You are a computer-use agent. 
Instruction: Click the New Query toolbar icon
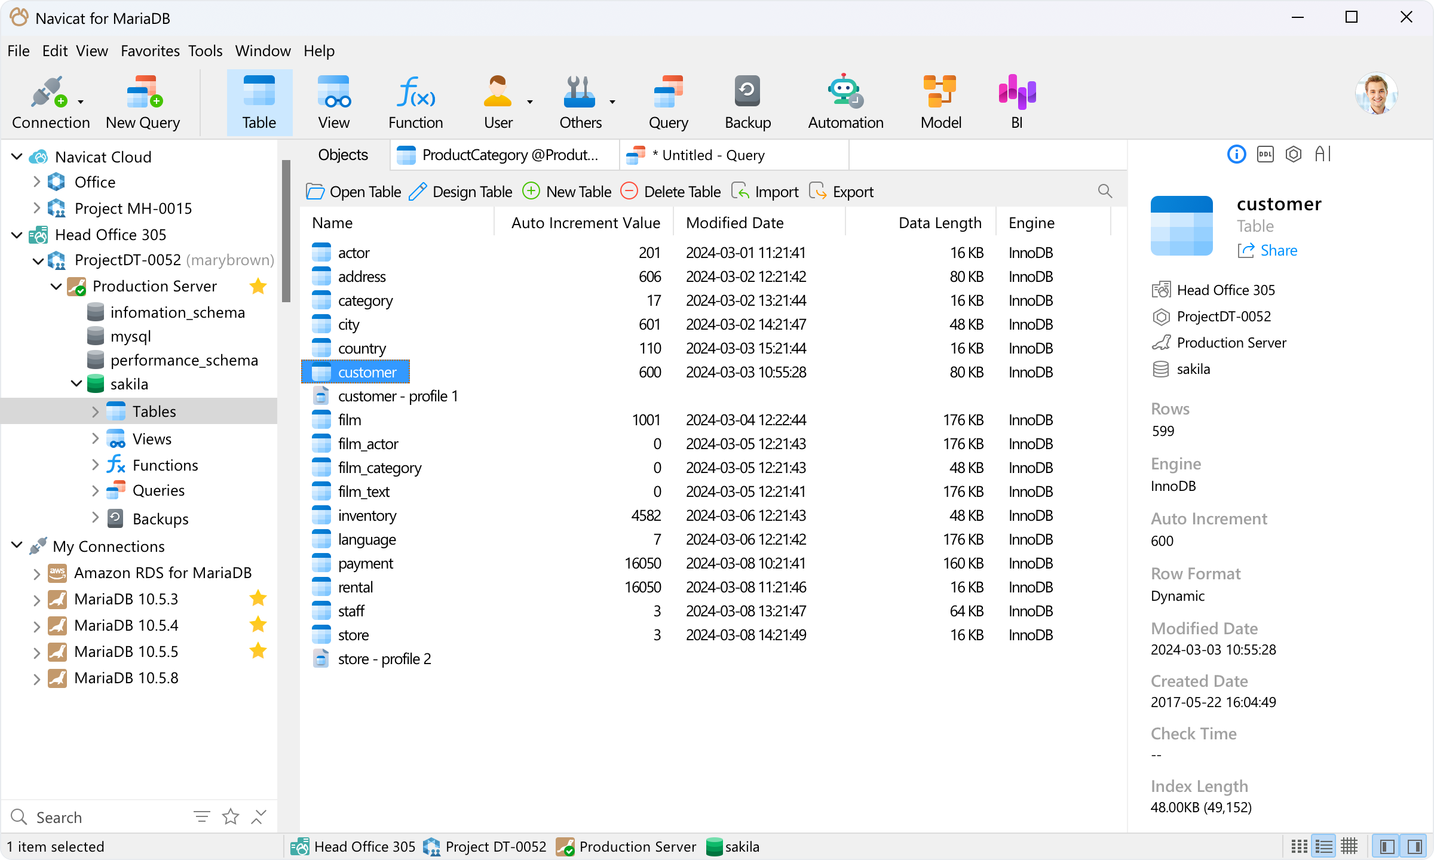pos(143,103)
